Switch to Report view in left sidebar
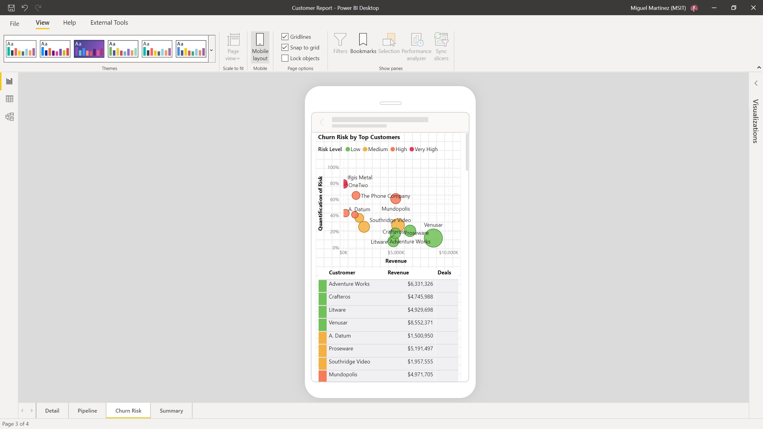Image resolution: width=763 pixels, height=429 pixels. click(x=10, y=81)
